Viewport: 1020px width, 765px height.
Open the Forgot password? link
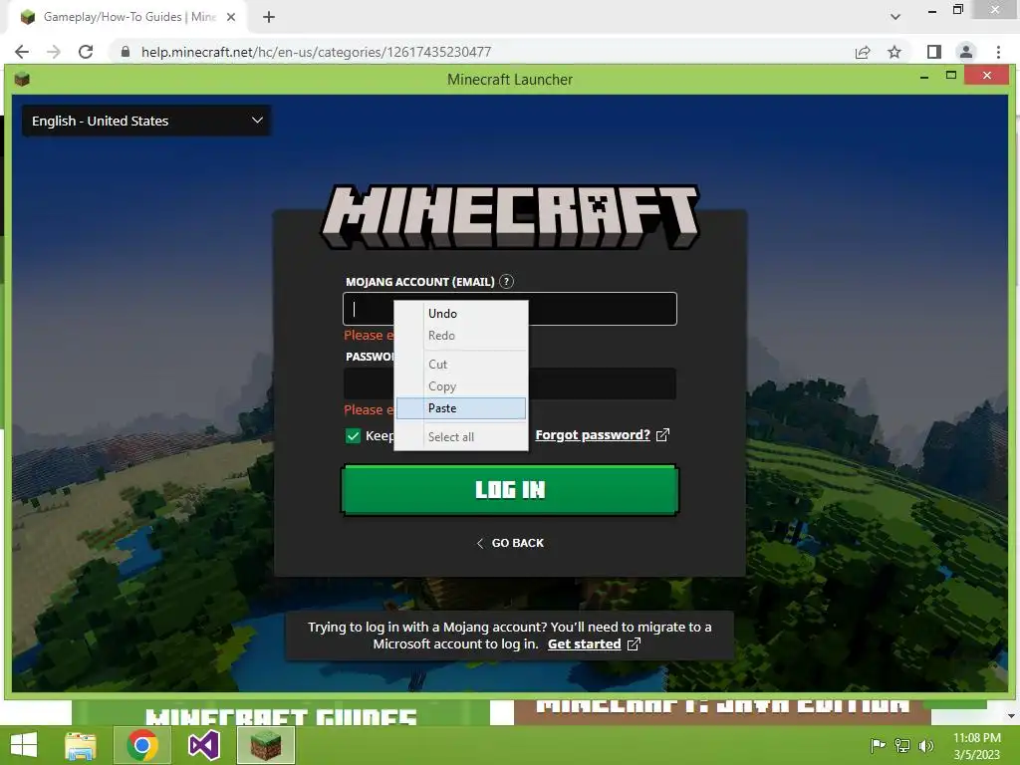tap(593, 435)
